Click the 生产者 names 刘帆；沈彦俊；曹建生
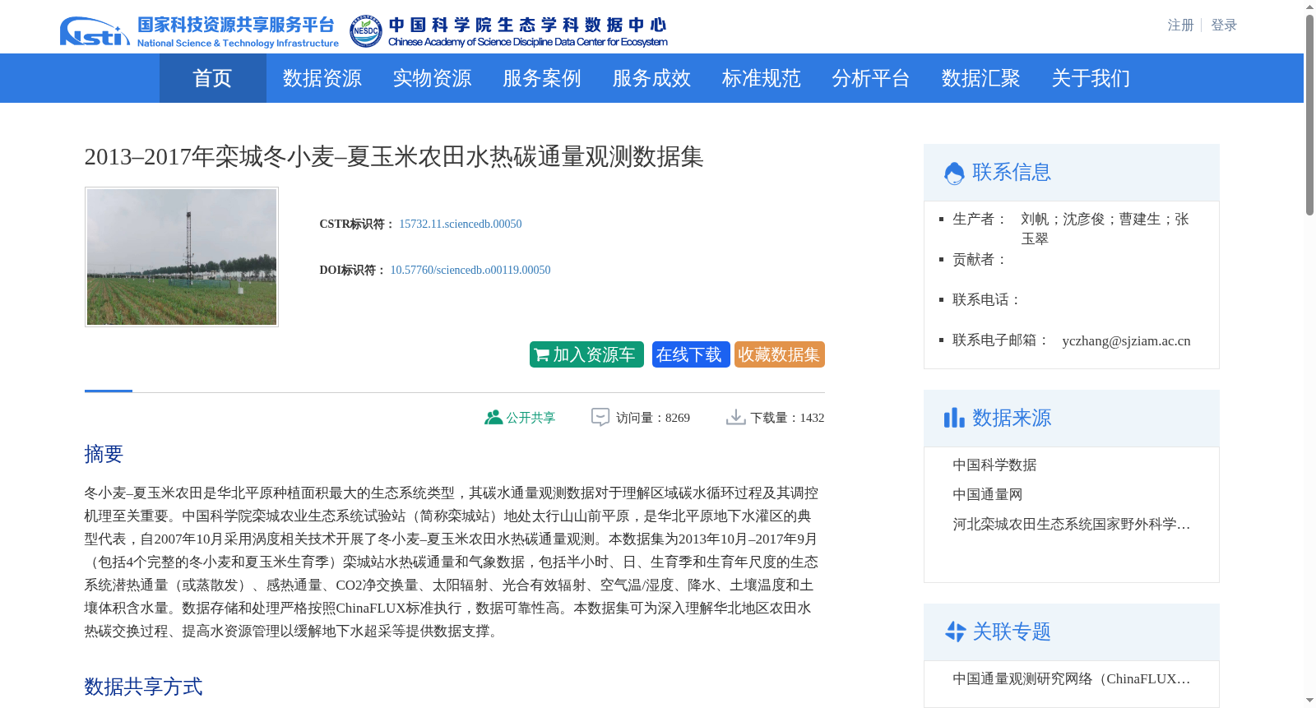The width and height of the screenshot is (1316, 708). coord(1105,229)
